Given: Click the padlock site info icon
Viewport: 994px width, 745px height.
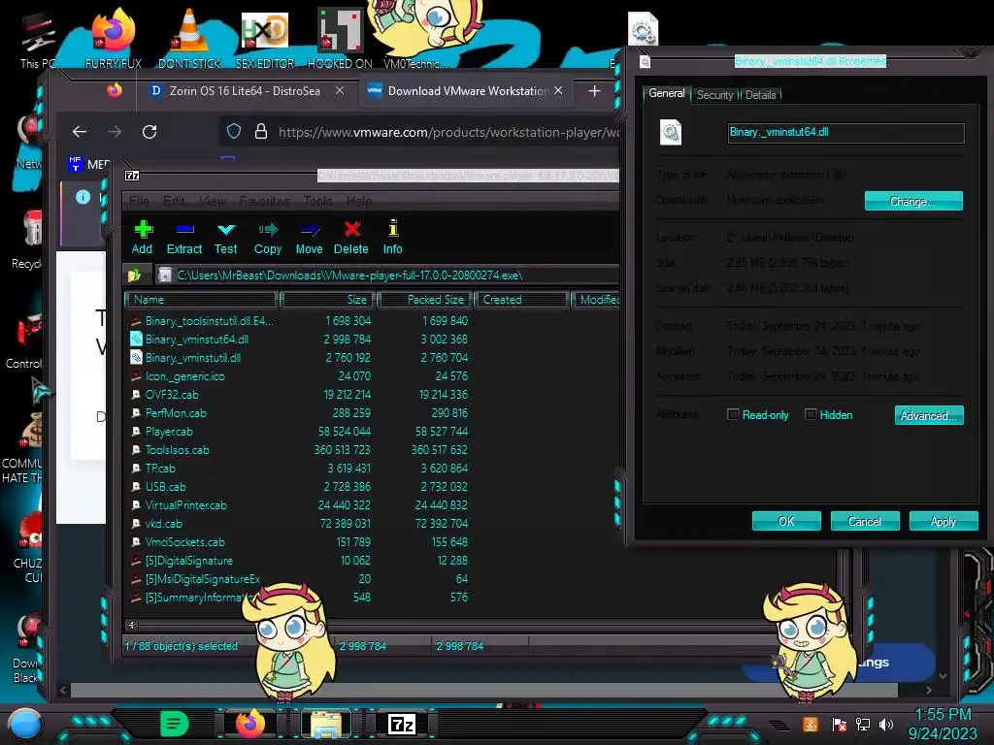Looking at the screenshot, I should (260, 132).
